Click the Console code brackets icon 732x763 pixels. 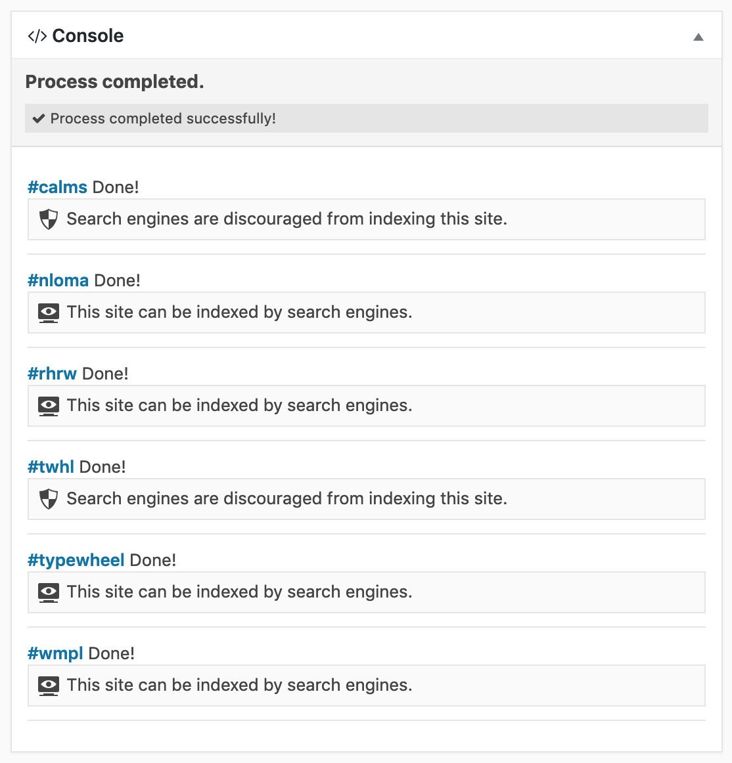[x=37, y=36]
